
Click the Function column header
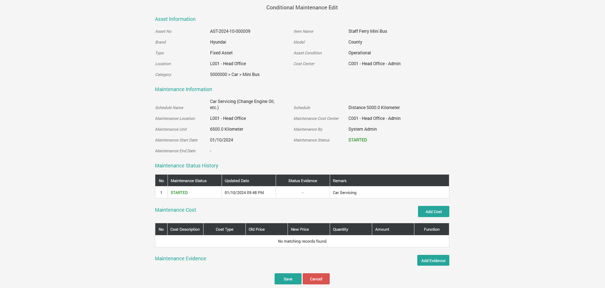[x=431, y=229]
